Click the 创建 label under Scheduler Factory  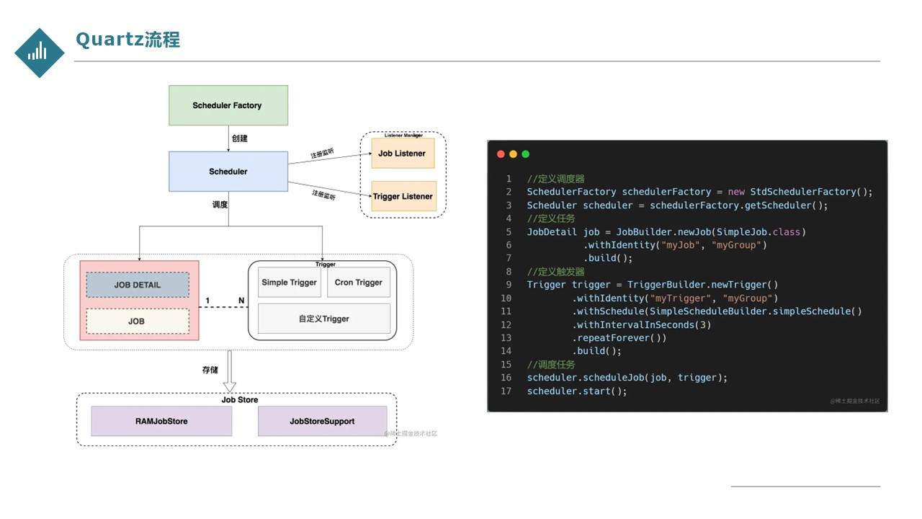[x=240, y=138]
